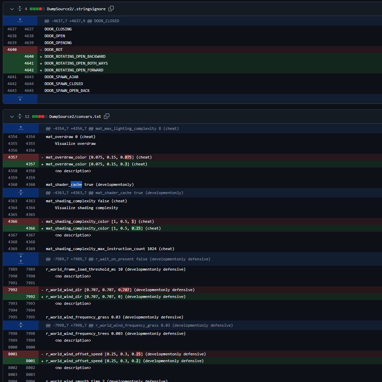Click the added DOOR_ROTATING_OPEN_BACKWARD line

pos(75,56)
